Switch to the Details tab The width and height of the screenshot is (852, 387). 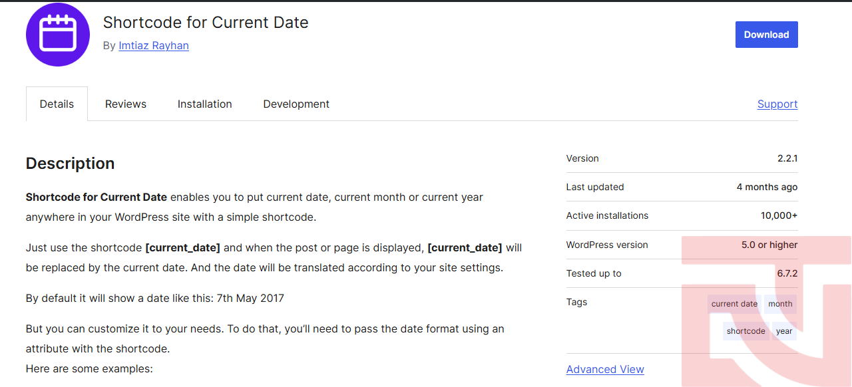57,104
